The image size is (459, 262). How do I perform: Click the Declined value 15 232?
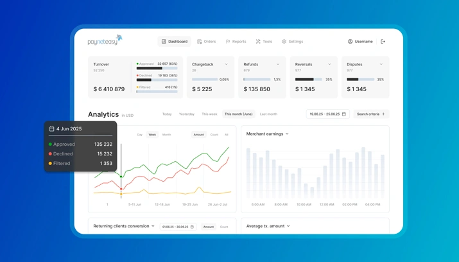click(105, 153)
